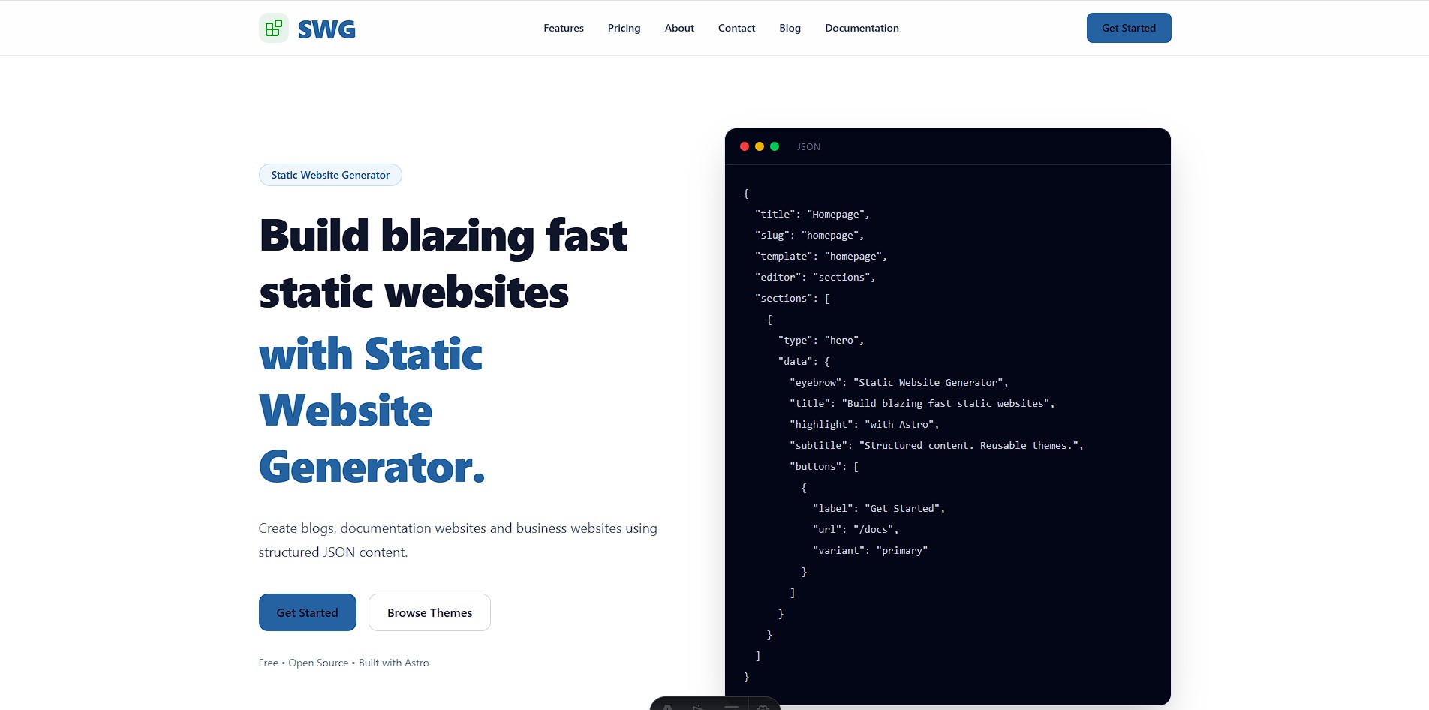
Task: Navigate to the Contact page
Action: tap(737, 28)
